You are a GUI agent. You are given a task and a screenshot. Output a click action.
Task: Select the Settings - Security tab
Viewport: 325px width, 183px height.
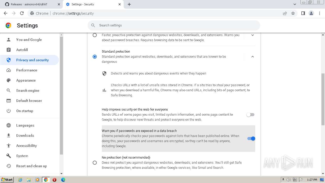pos(93,4)
